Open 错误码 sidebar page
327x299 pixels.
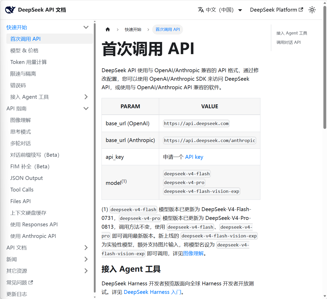(x=50, y=85)
